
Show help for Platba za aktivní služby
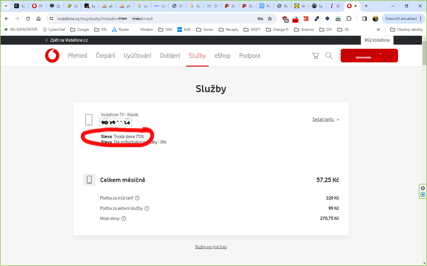147,208
